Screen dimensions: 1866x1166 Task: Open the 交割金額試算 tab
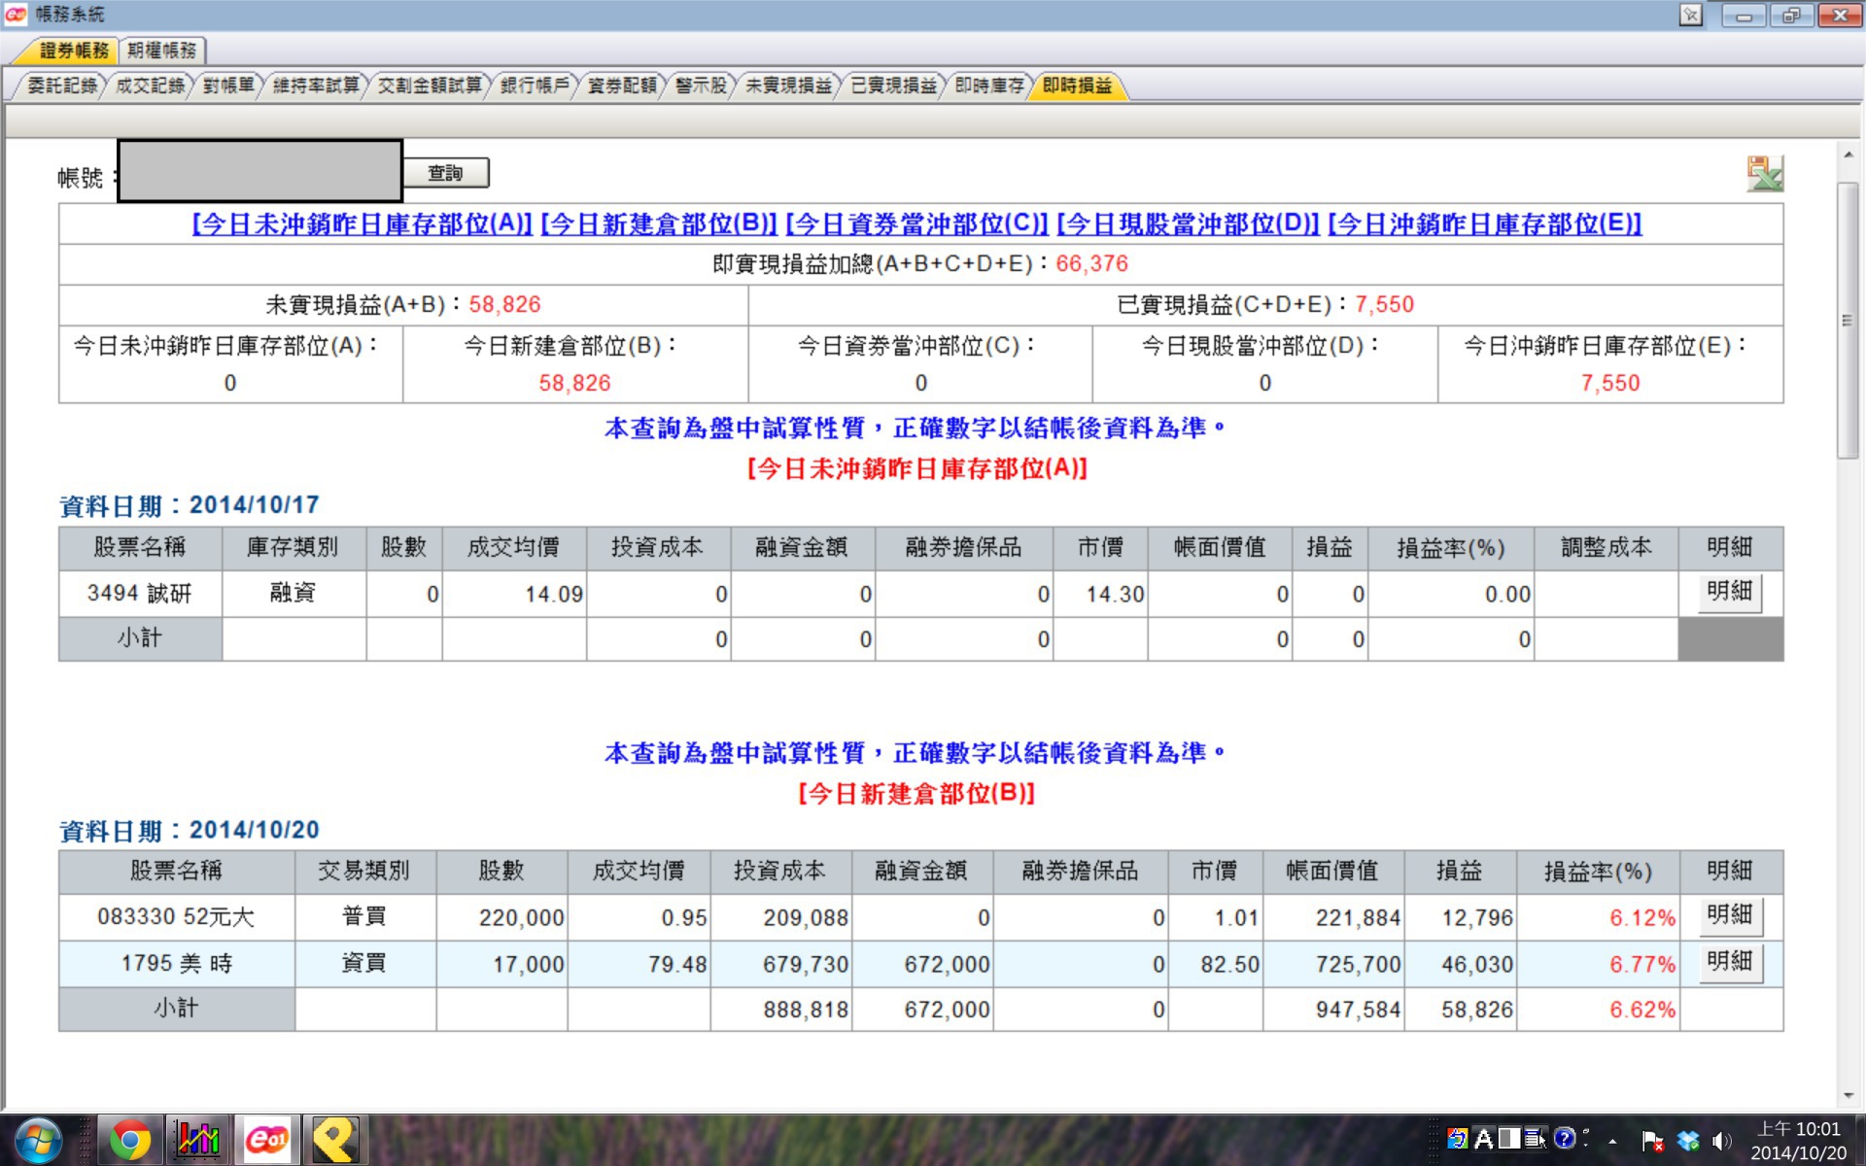(430, 86)
